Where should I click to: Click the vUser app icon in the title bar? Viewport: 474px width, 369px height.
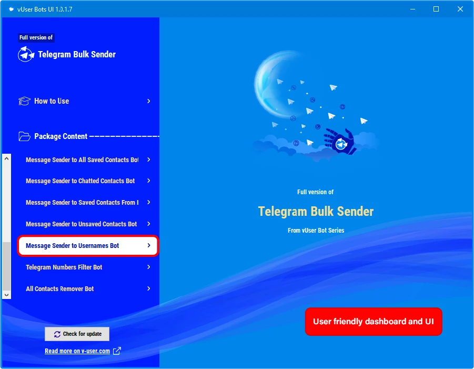coord(11,9)
